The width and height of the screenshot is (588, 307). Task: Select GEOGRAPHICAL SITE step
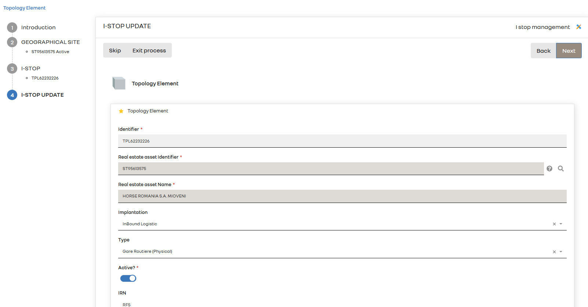pos(51,42)
